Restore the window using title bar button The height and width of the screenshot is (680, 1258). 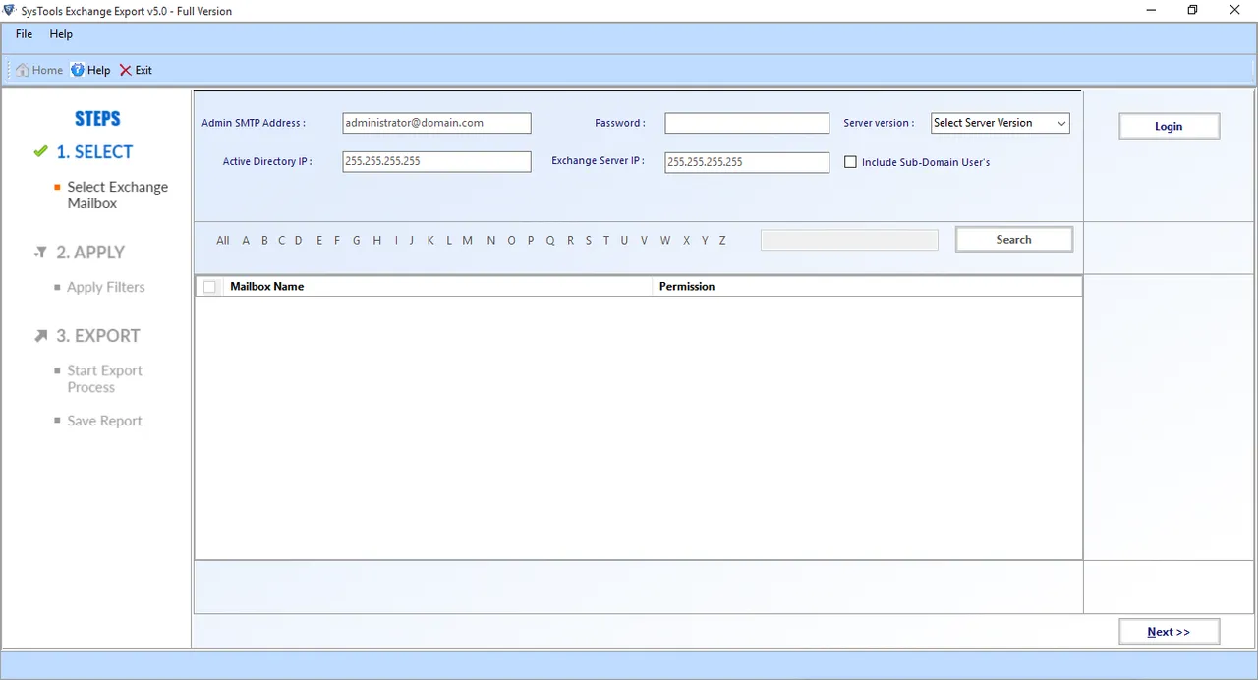click(x=1192, y=11)
